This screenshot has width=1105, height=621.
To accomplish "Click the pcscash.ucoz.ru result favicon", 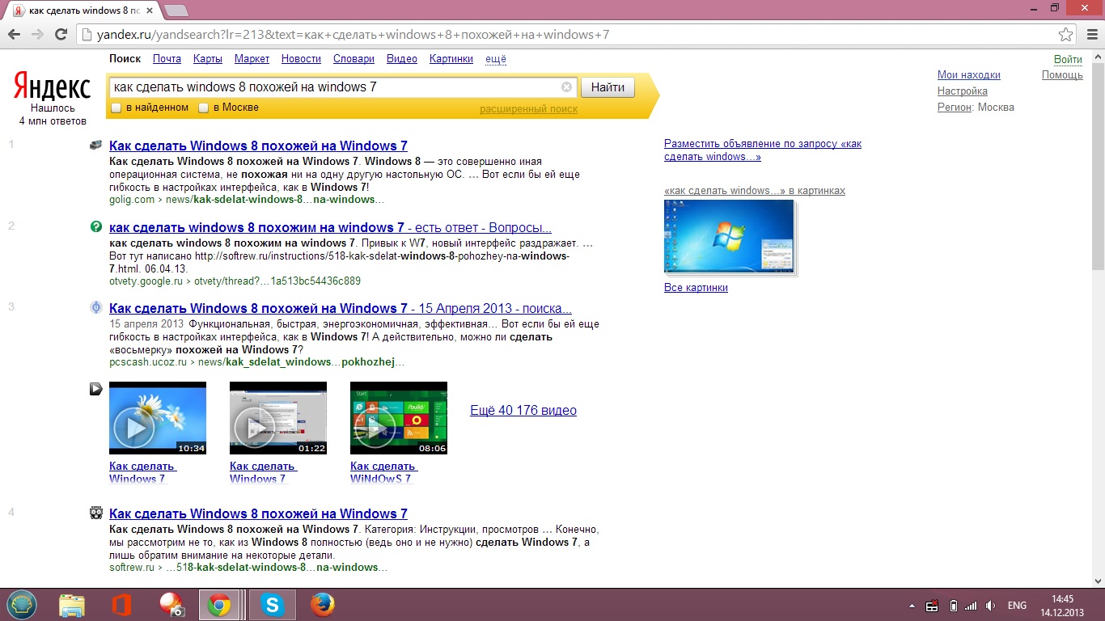I will tap(96, 308).
